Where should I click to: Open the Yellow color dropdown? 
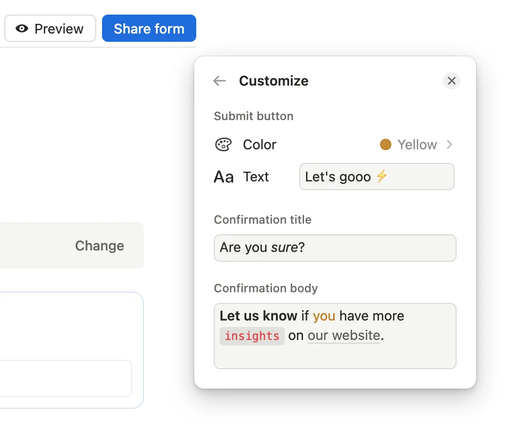point(417,144)
